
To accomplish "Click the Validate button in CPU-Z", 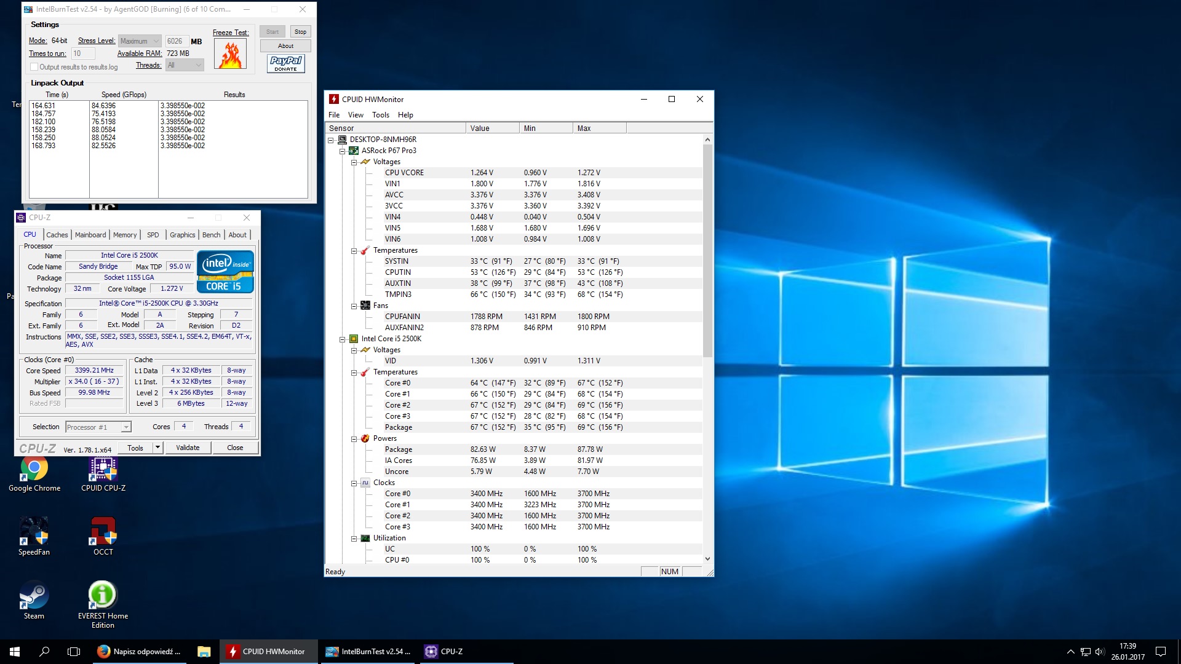I will [x=188, y=448].
